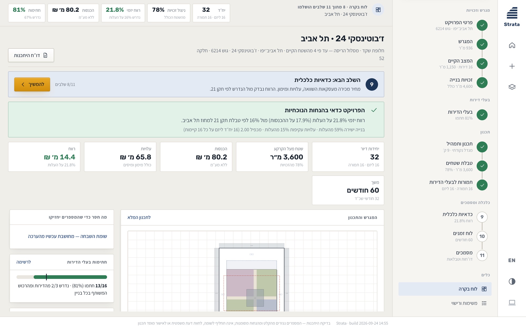Screen dimensions: 526x329
Task: Click the laptop display icon in the rail
Action: click(x=512, y=302)
